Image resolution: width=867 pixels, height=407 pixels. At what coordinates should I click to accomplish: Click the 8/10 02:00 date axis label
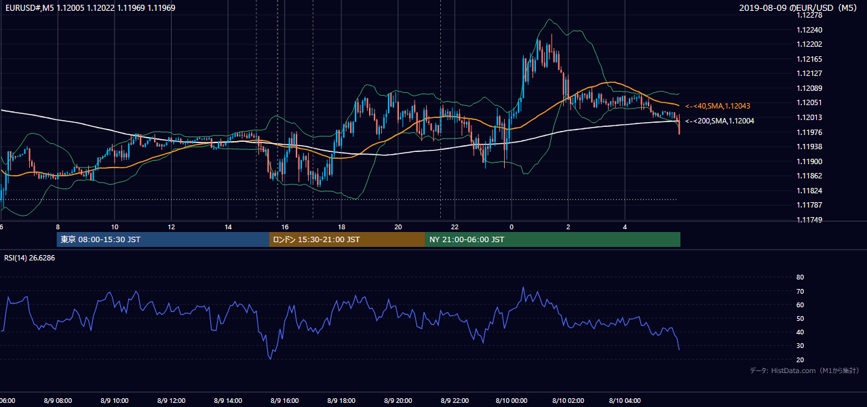click(x=568, y=401)
